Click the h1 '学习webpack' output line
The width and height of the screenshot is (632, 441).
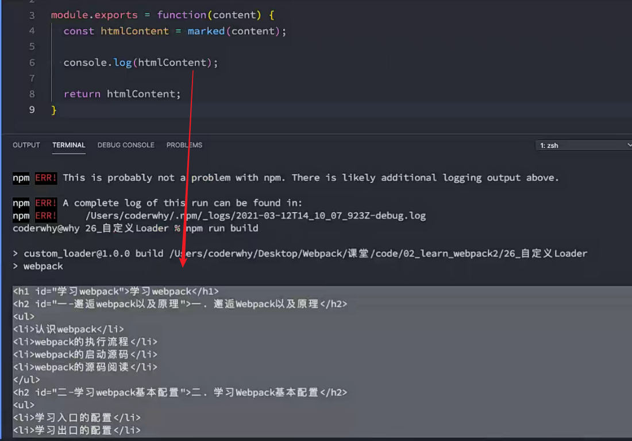pos(115,291)
